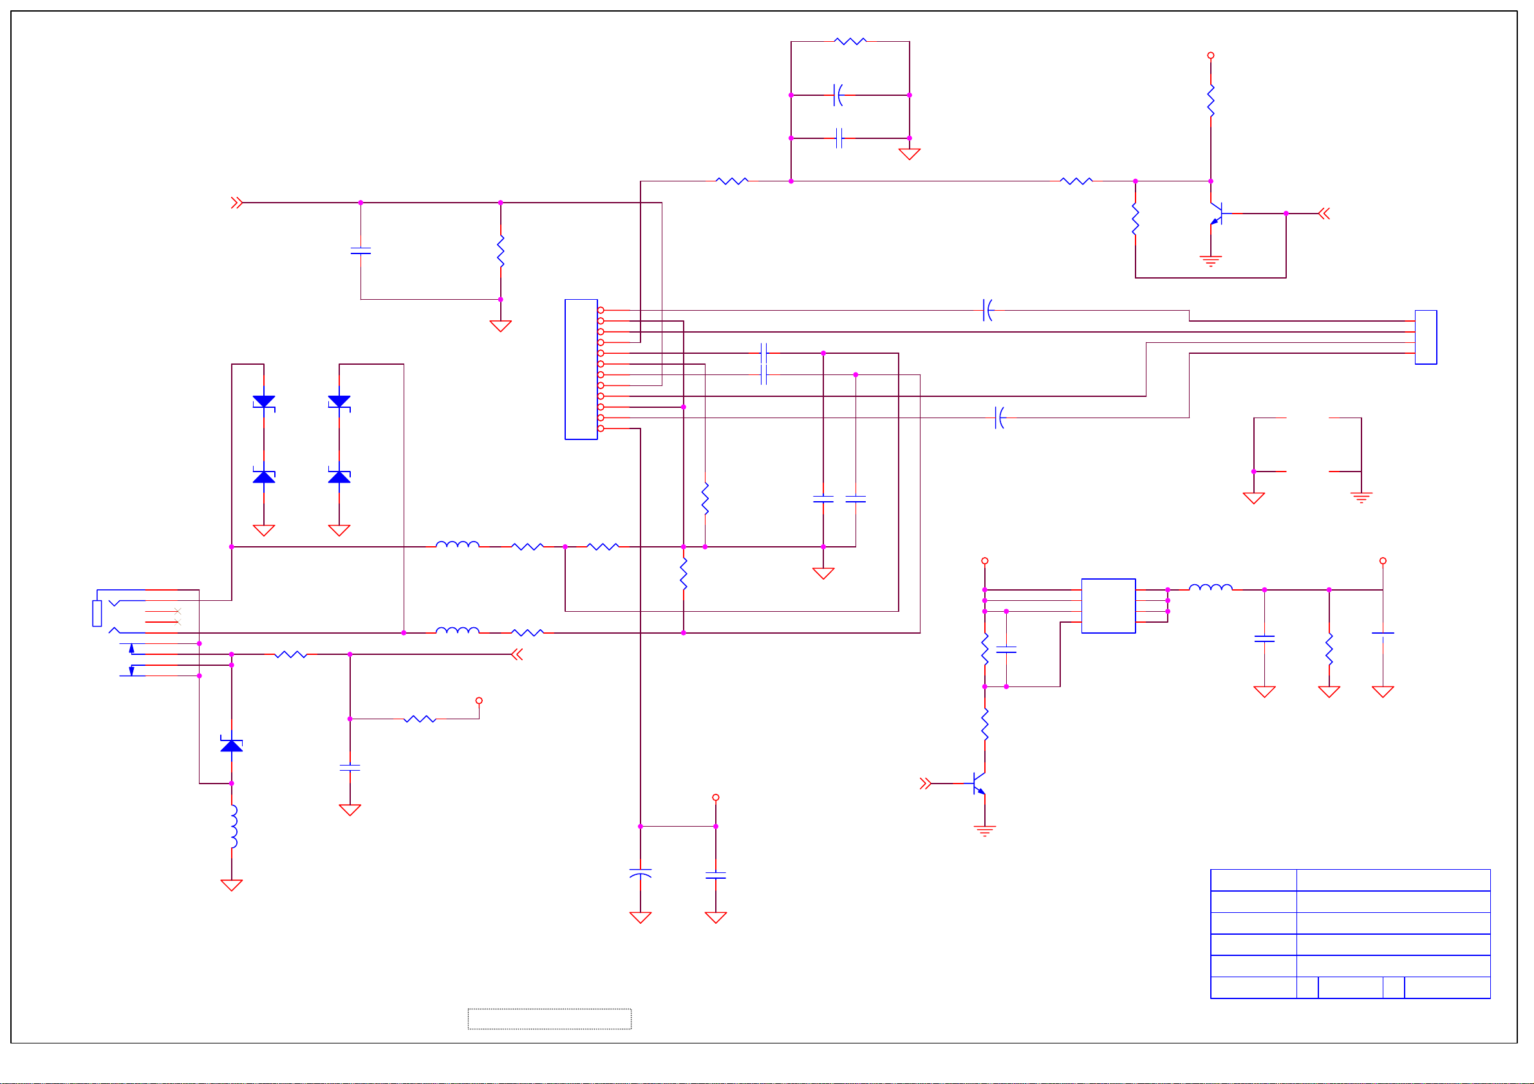Select the curved capacitor in top RC network
Viewport: 1534px width, 1084px height.
[839, 95]
